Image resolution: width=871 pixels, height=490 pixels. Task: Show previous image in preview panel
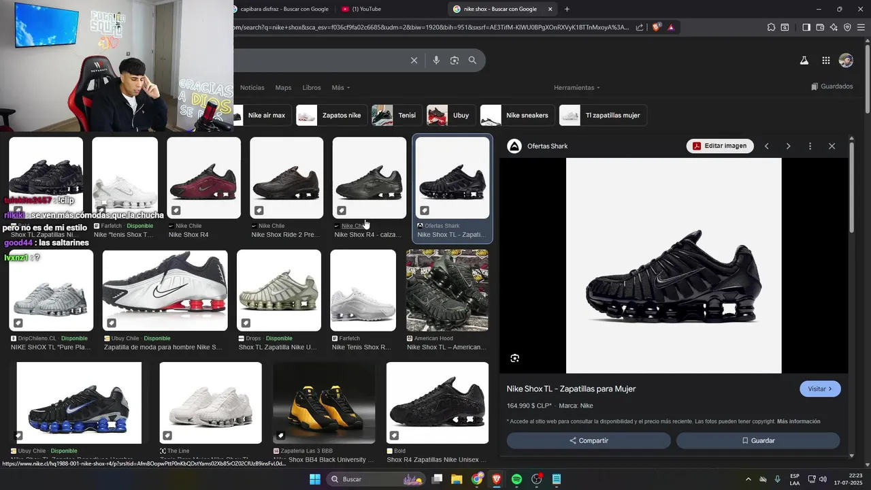pos(766,146)
